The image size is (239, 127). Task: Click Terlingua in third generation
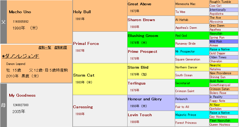[137, 83]
